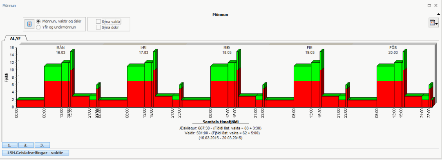The height and width of the screenshot is (160, 442).
Task: Click the 'Mönnun' chart title
Action: [x=220, y=15]
